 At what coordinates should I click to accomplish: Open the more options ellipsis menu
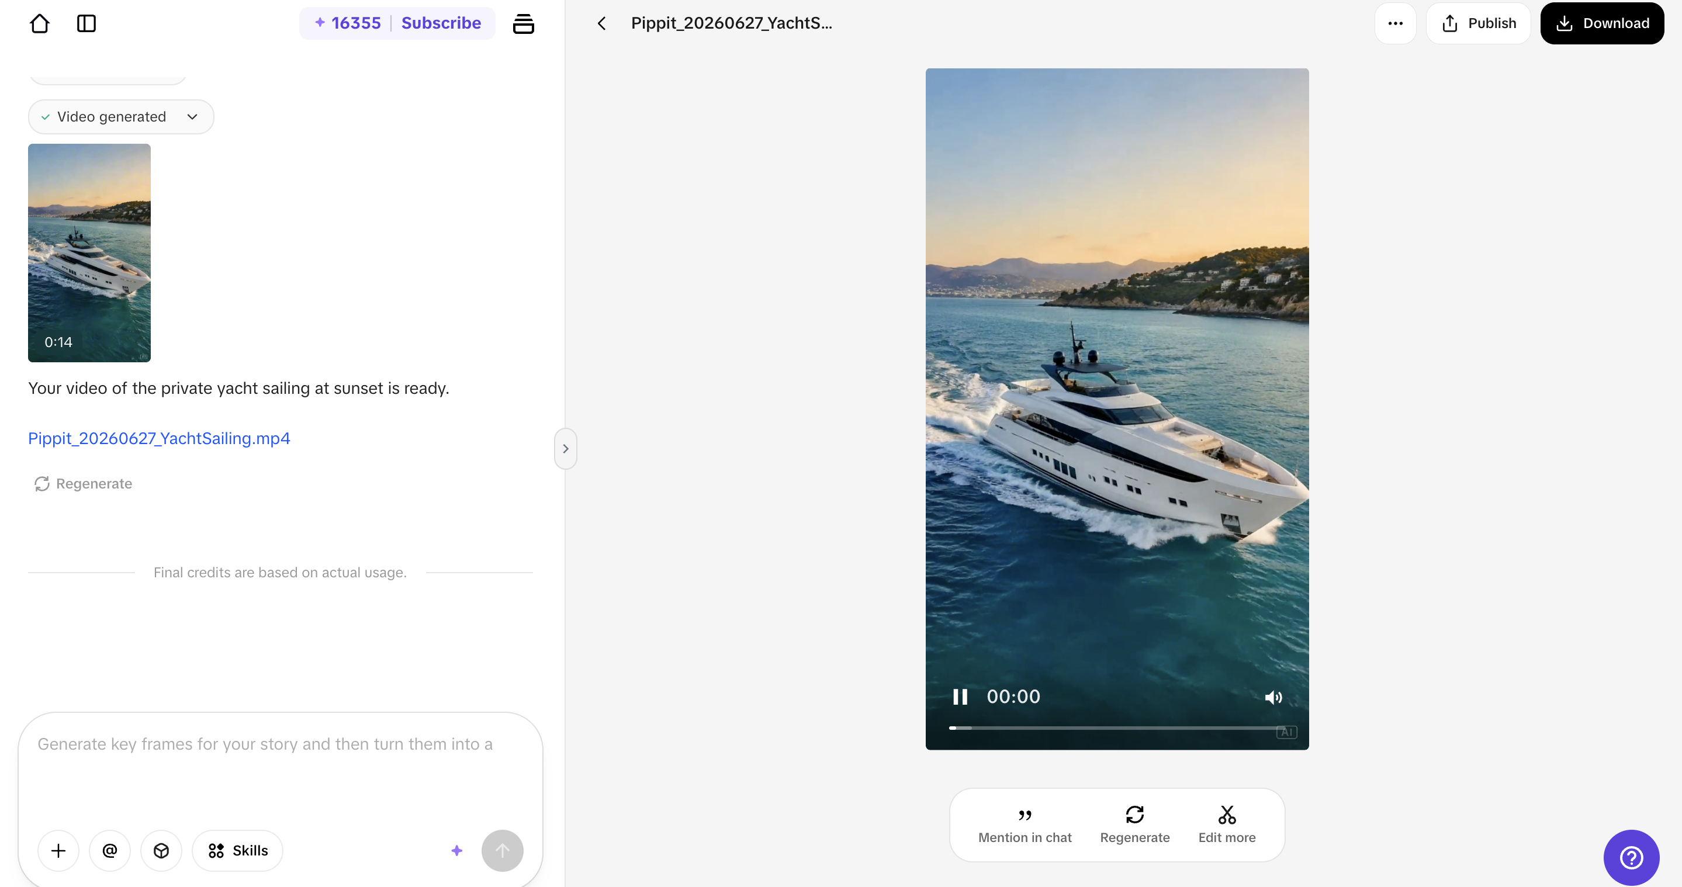pyautogui.click(x=1396, y=23)
